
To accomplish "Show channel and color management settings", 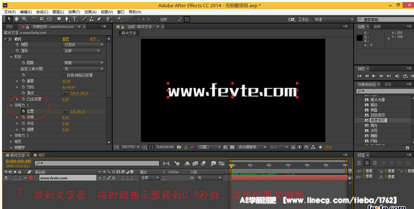I will [x=193, y=147].
